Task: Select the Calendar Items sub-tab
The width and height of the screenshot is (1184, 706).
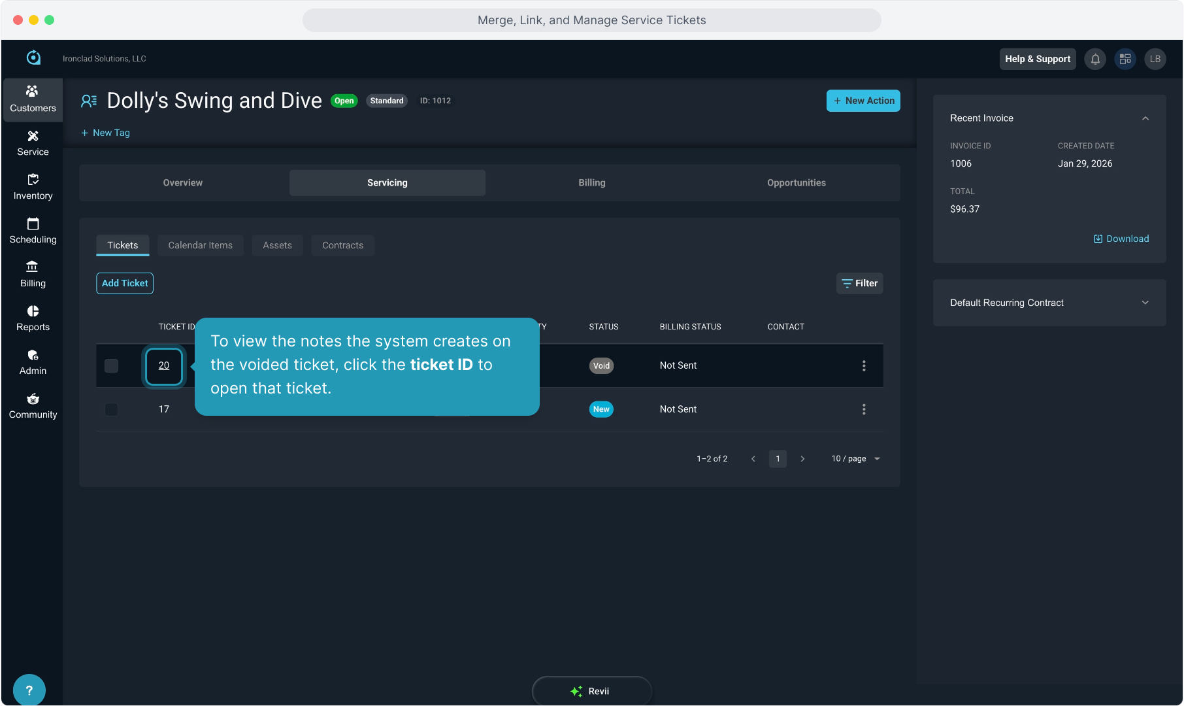Action: [200, 246]
